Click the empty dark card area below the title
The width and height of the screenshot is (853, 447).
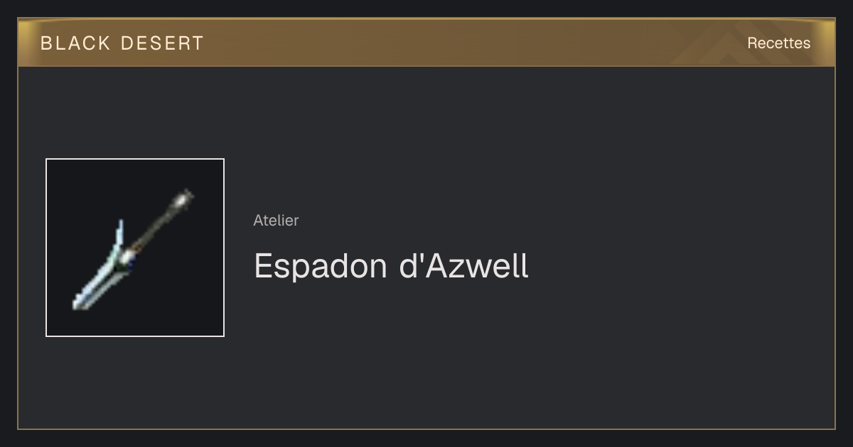[498, 355]
